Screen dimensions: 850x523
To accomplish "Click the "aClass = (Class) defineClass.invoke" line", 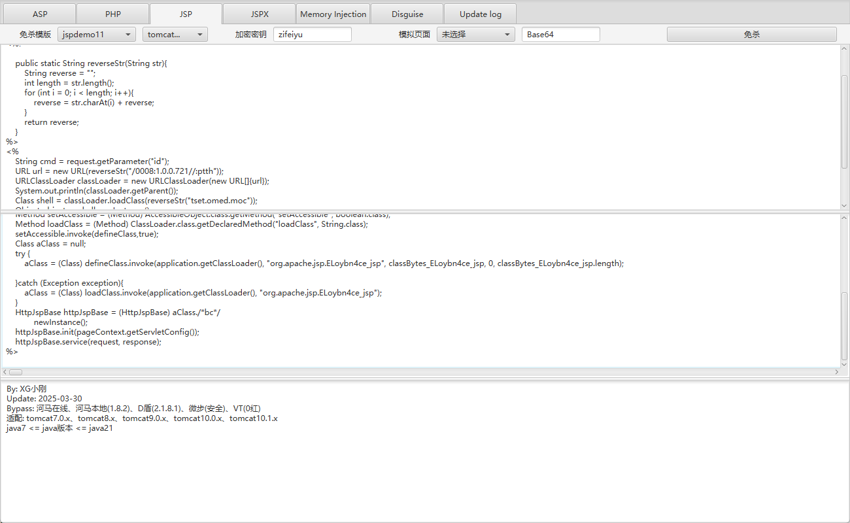I will point(324,263).
